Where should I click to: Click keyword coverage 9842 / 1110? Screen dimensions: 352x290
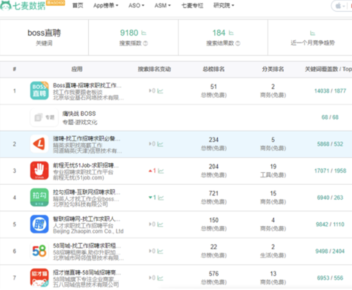330,224
